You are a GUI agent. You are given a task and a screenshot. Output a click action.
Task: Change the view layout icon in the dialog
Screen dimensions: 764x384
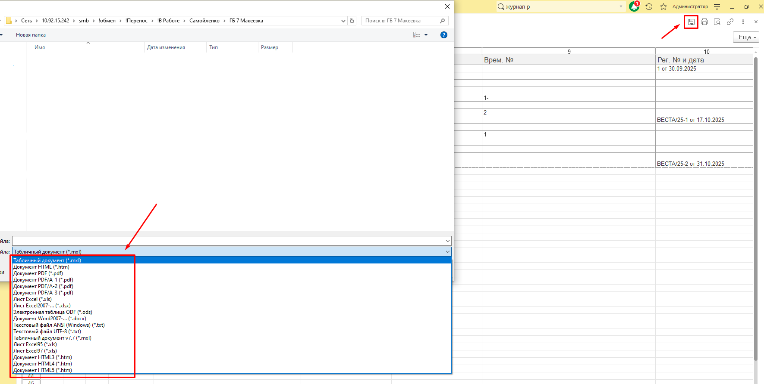pyautogui.click(x=417, y=35)
